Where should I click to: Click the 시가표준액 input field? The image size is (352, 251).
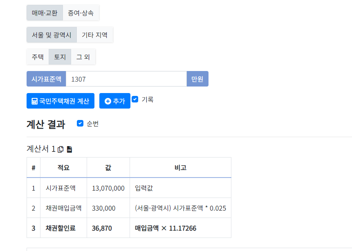pyautogui.click(x=126, y=79)
